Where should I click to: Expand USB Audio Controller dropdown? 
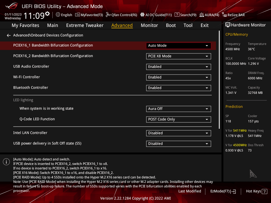[x=179, y=67]
